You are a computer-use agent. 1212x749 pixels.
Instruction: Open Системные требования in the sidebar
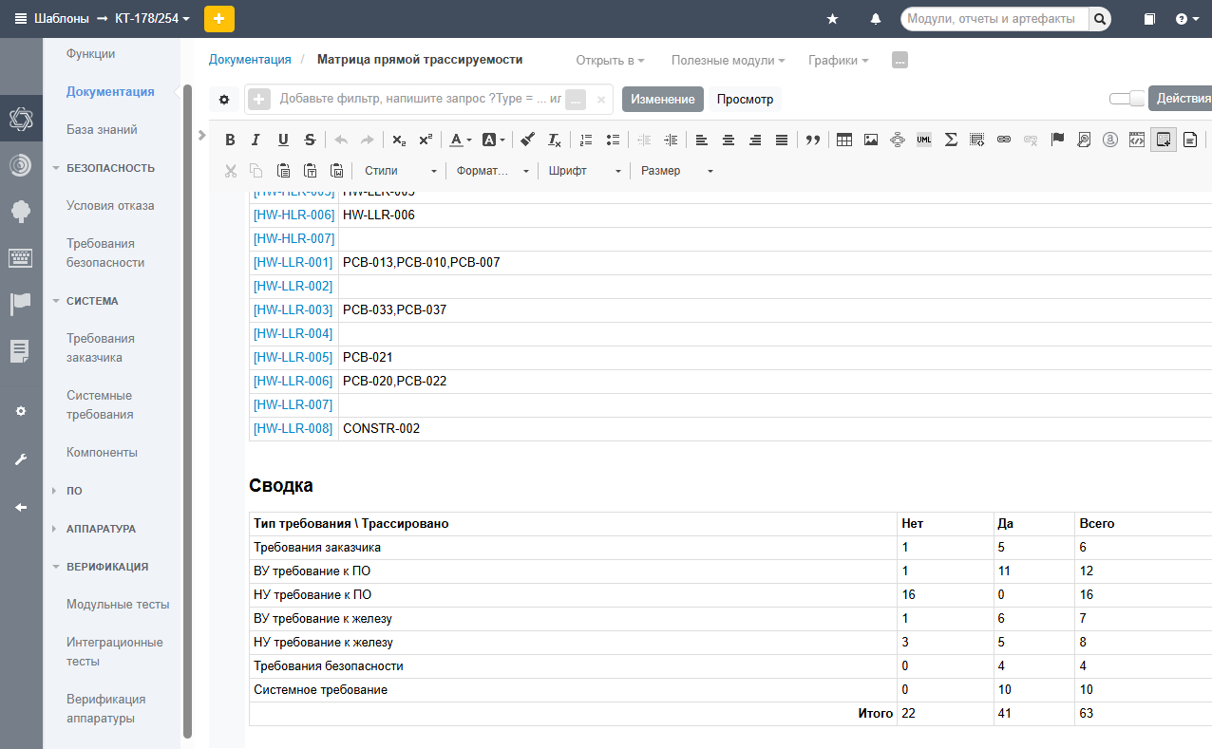tap(100, 405)
